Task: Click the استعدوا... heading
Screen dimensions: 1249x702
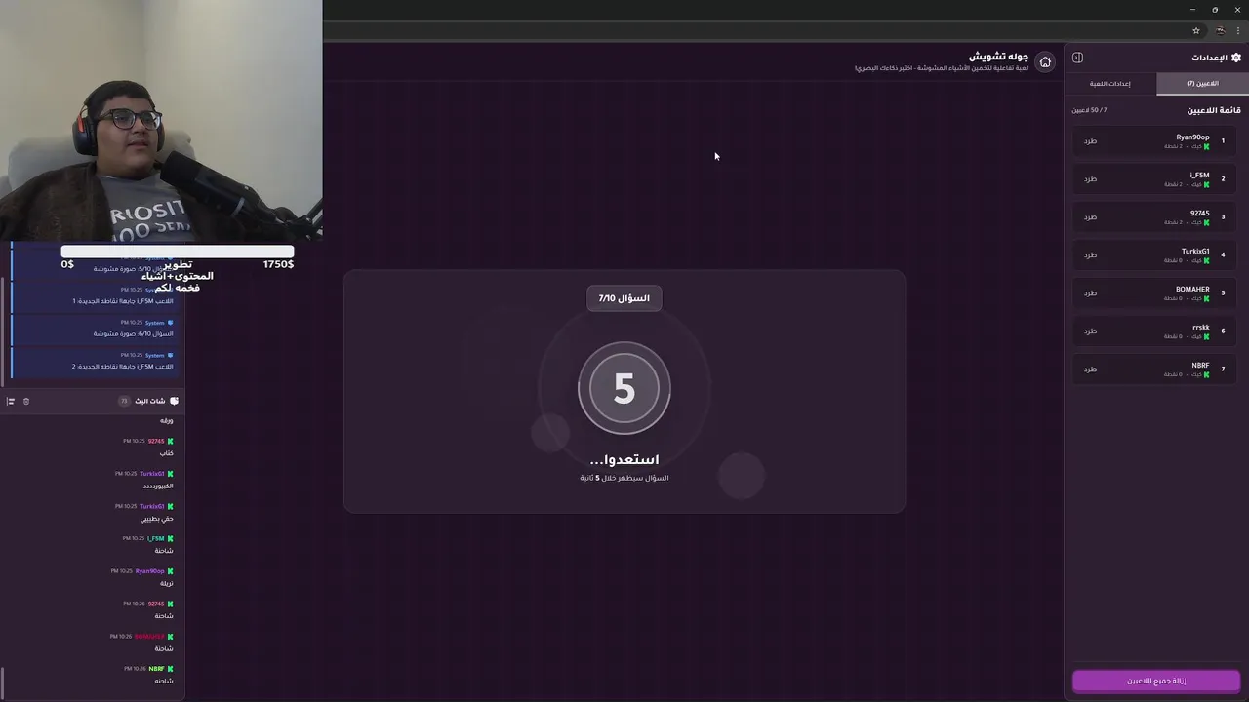Action: (x=624, y=459)
